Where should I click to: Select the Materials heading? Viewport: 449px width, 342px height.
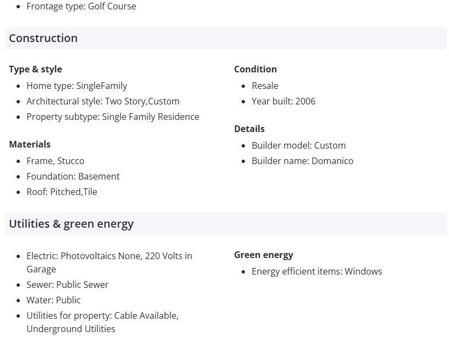click(30, 144)
